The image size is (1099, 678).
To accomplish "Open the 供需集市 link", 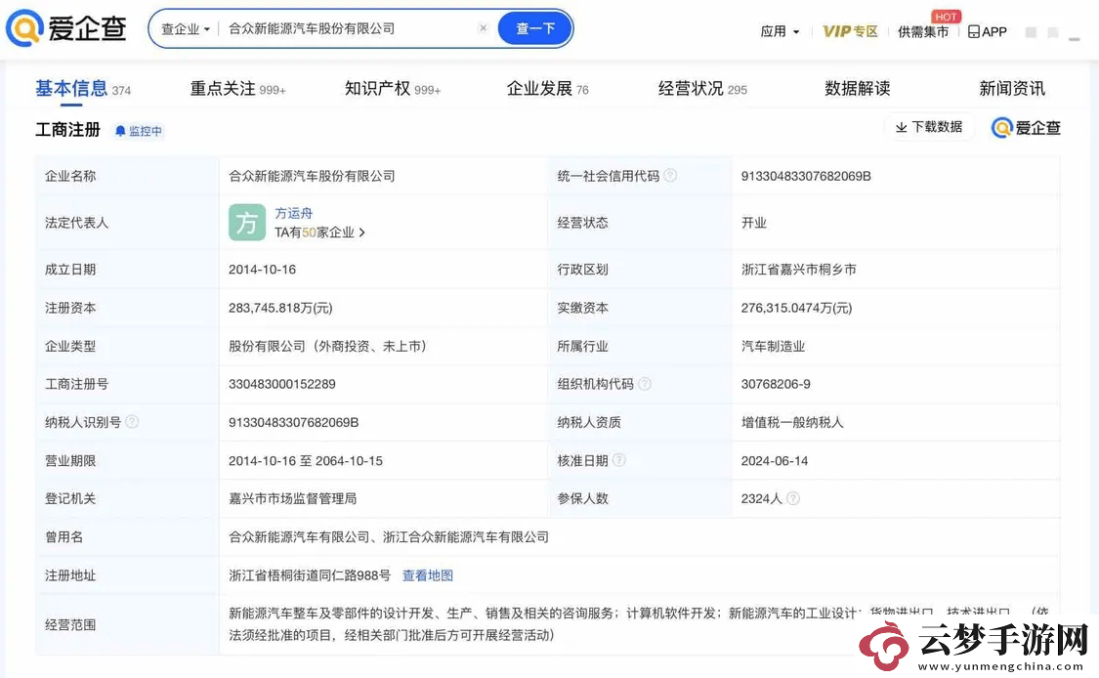I will point(923,31).
